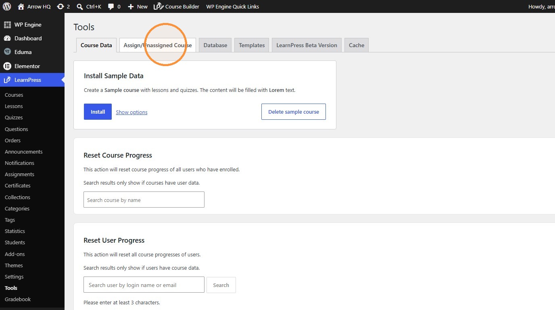
Task: Click Delete sample course button
Action: 294,112
